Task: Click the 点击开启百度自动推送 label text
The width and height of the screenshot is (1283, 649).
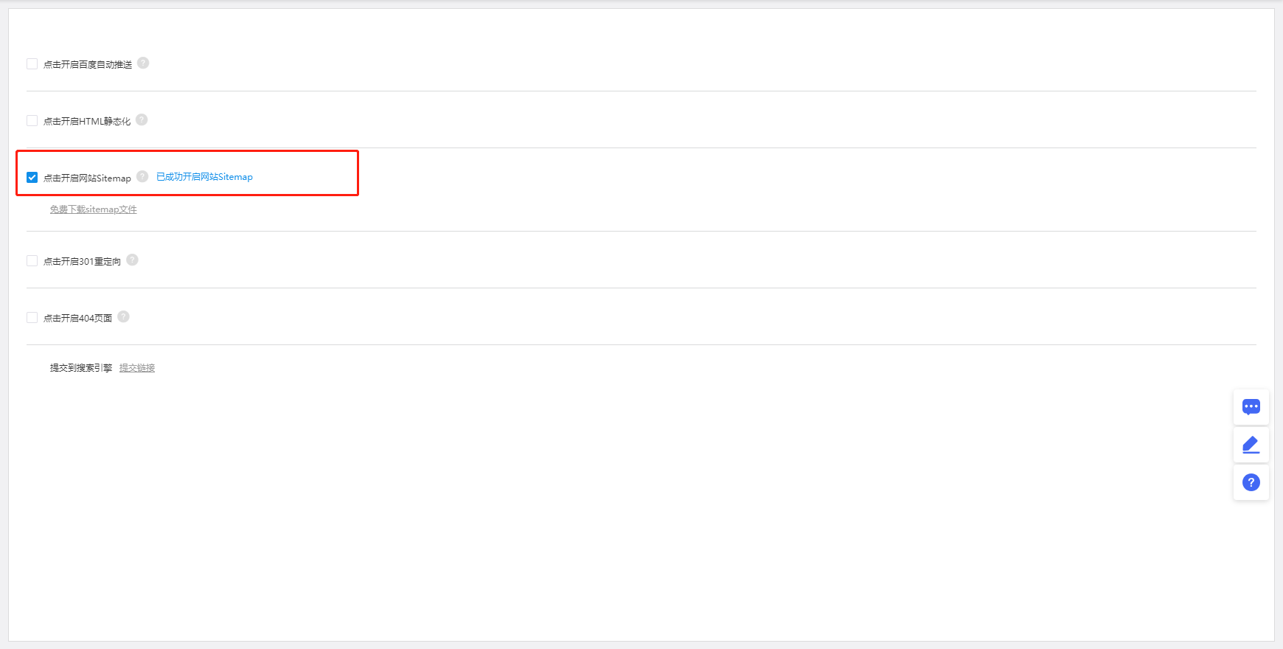Action: point(88,65)
